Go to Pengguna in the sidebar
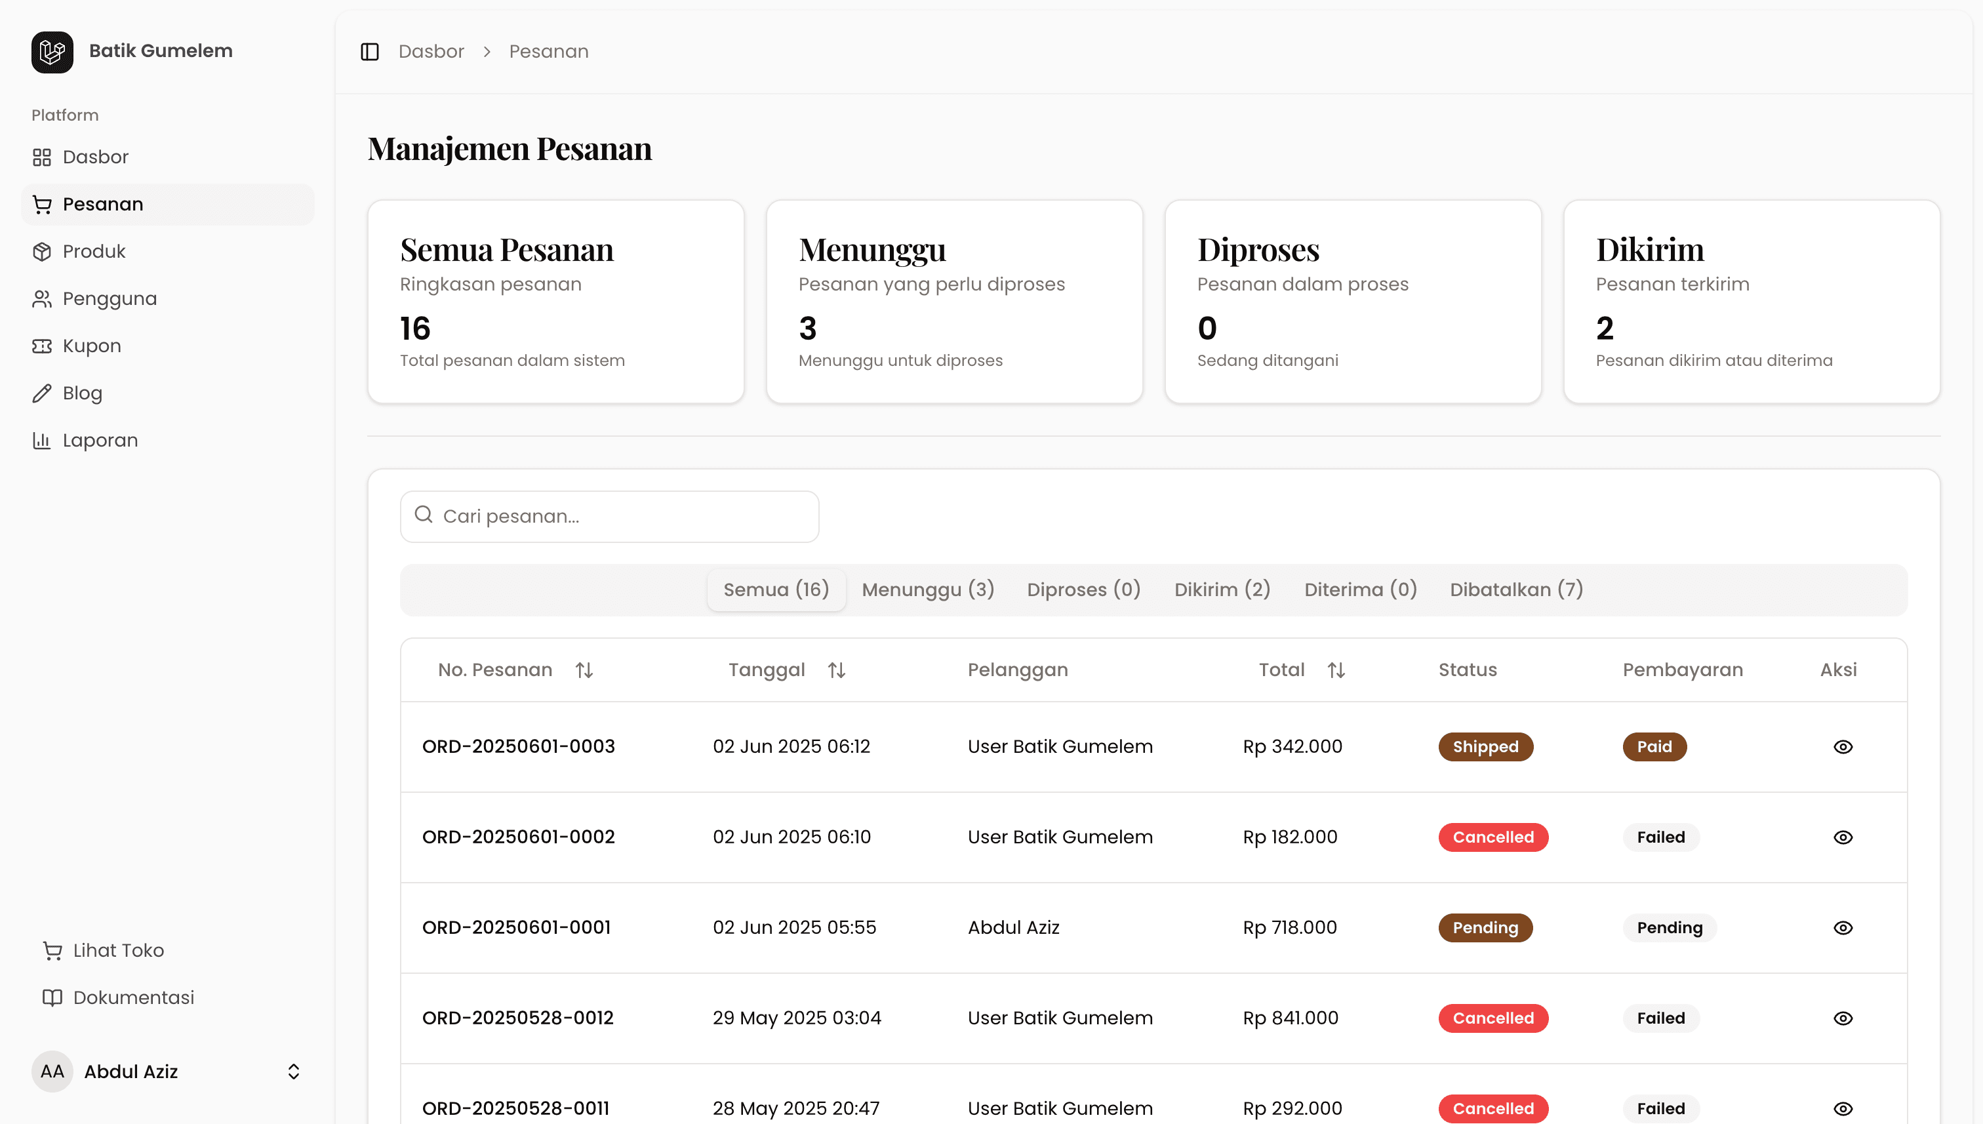1983x1124 pixels. coord(167,299)
